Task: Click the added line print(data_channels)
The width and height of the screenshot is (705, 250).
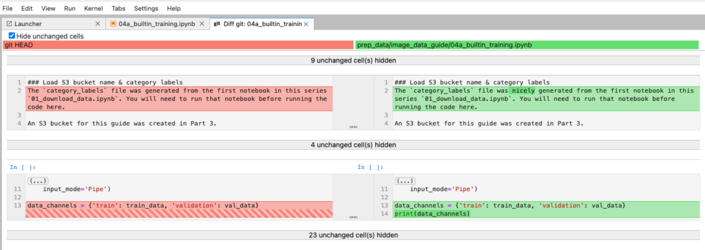Action: [x=432, y=214]
